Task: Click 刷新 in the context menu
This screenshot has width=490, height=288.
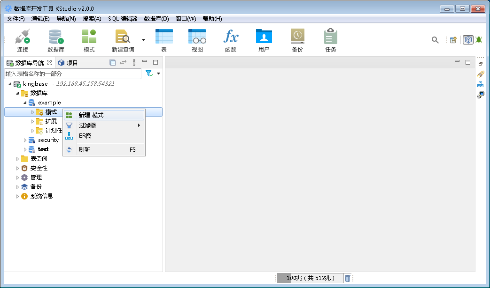Action: (x=85, y=149)
